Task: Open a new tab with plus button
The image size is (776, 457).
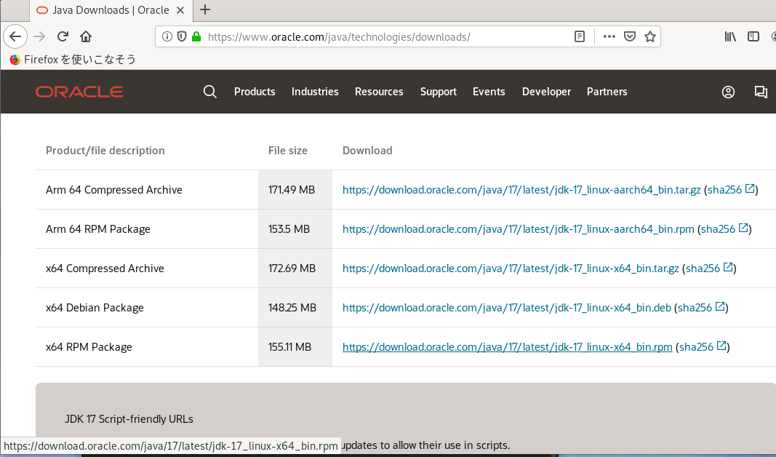Action: 205,9
